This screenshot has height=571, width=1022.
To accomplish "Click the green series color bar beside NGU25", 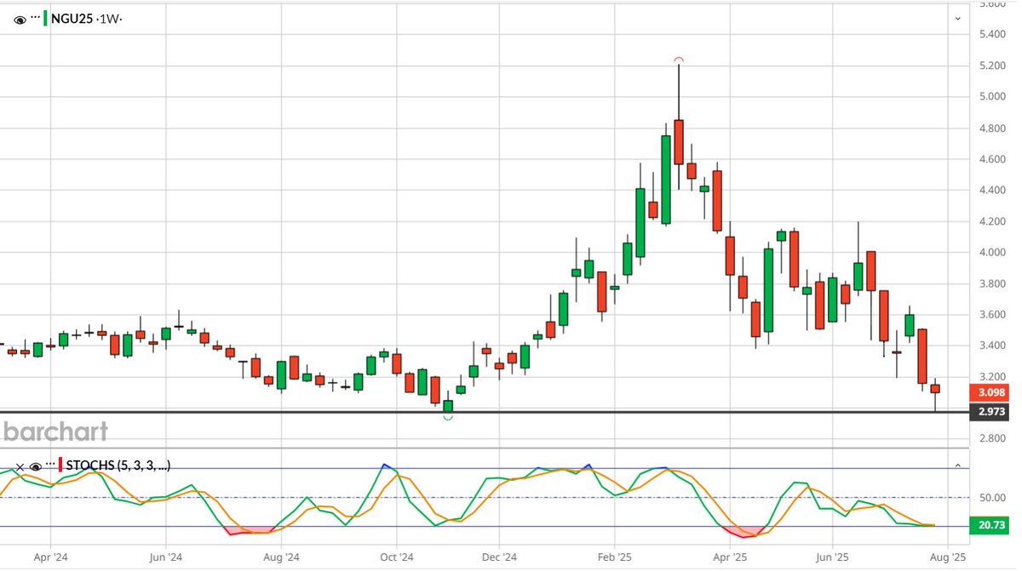I will (x=46, y=17).
